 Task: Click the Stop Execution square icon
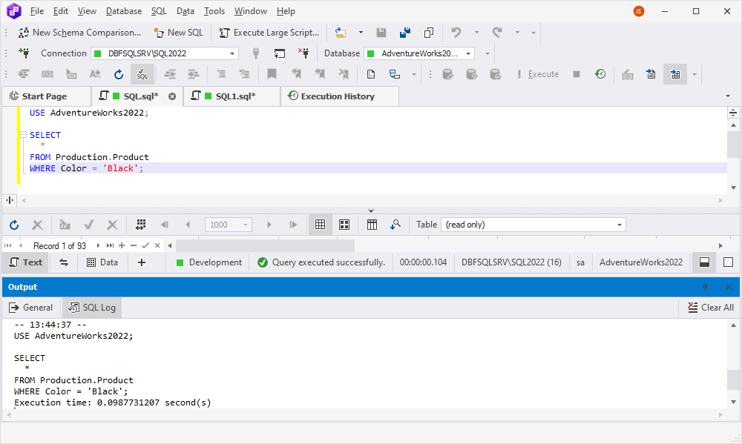577,74
